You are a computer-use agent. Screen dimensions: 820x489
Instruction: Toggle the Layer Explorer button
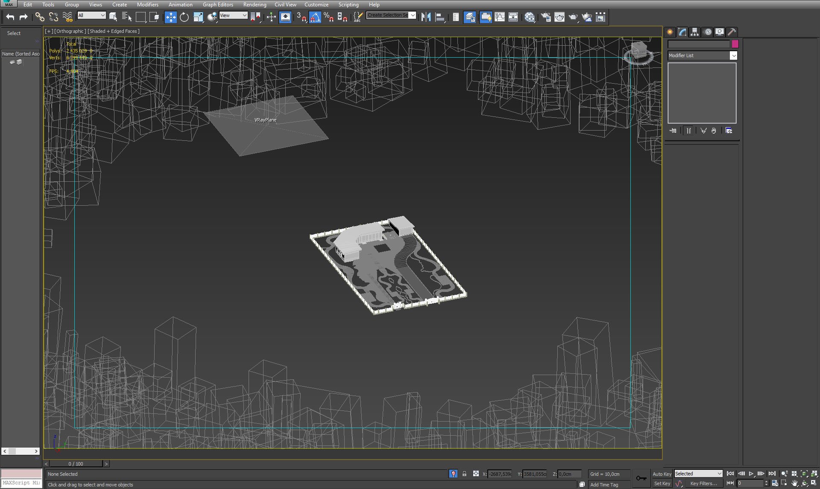(x=470, y=17)
